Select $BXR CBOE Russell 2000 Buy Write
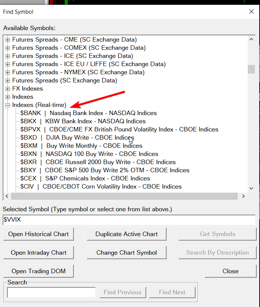 pos(98,162)
